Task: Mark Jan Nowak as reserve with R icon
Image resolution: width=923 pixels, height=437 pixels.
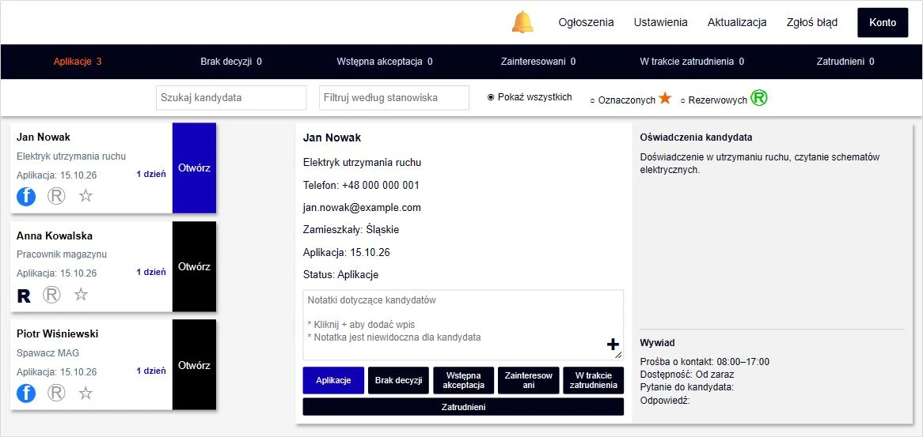Action: point(56,196)
